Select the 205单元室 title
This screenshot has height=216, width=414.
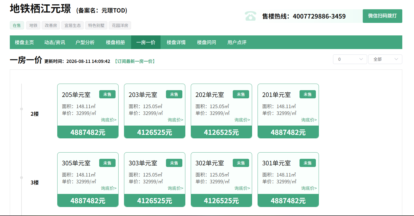[x=76, y=95]
